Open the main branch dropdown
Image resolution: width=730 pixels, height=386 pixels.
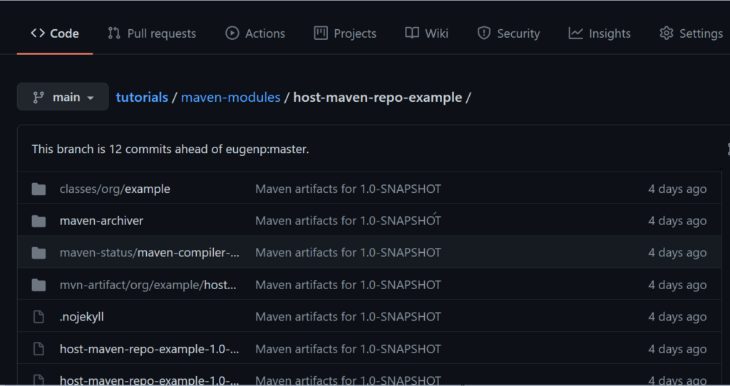pyautogui.click(x=63, y=97)
